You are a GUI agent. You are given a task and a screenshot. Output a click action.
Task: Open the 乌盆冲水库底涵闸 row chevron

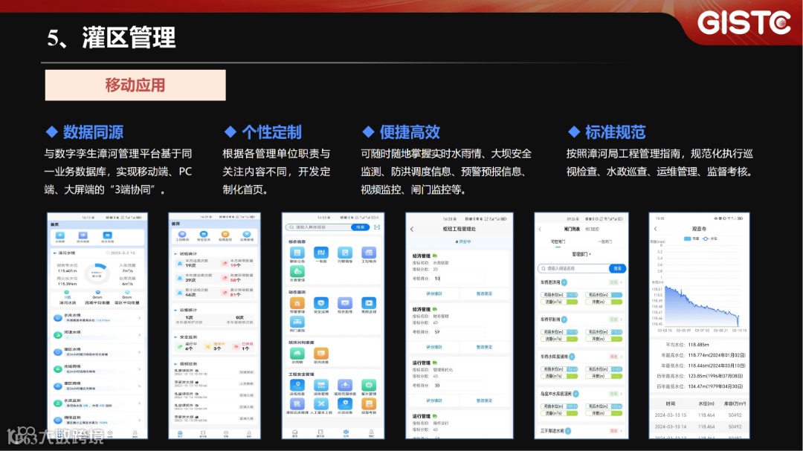pos(621,394)
